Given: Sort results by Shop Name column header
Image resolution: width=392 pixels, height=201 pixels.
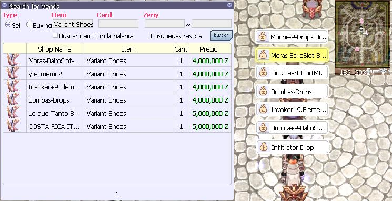Looking at the screenshot, I should coord(55,49).
